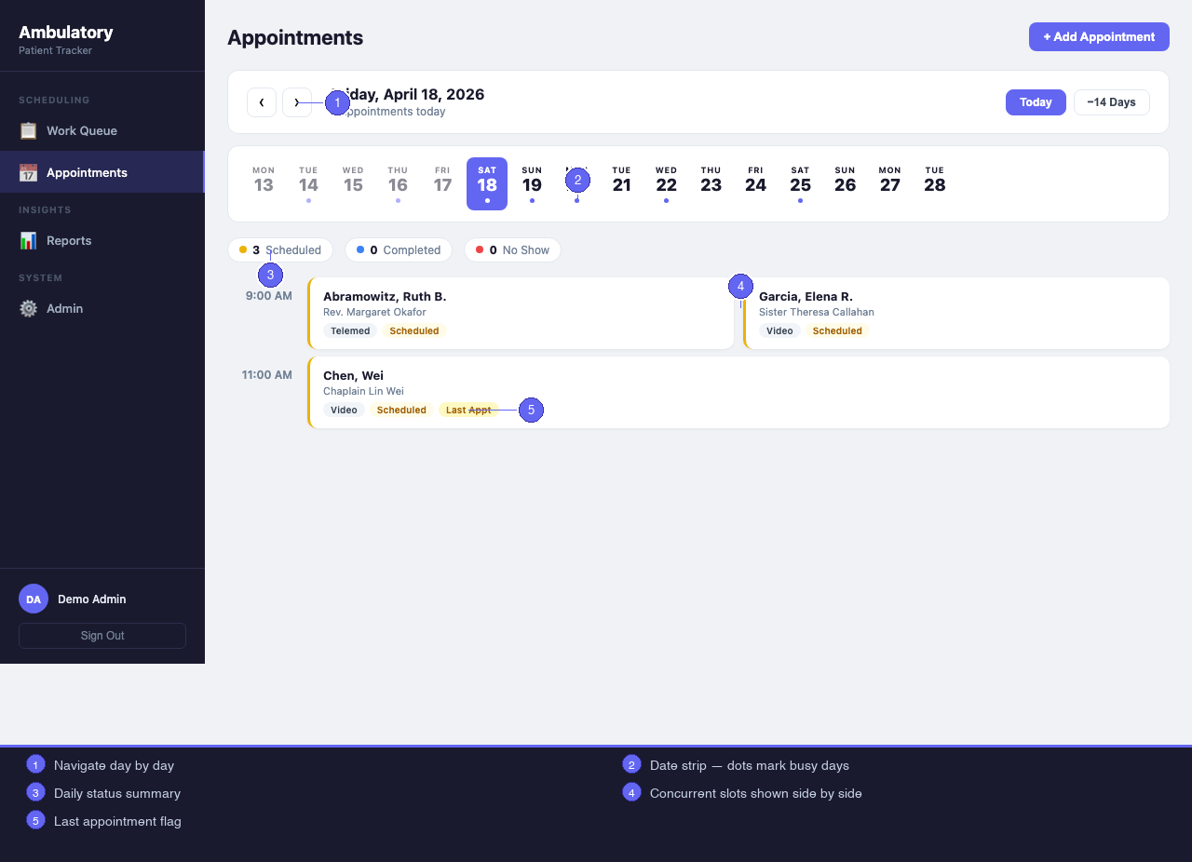Open the Work Queue clipboard icon

pyautogui.click(x=29, y=130)
